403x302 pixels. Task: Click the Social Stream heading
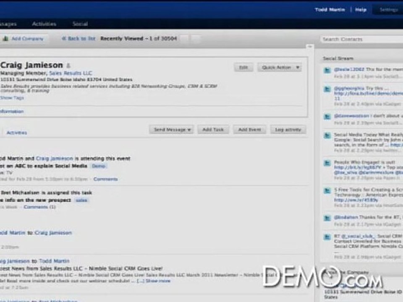click(x=338, y=59)
